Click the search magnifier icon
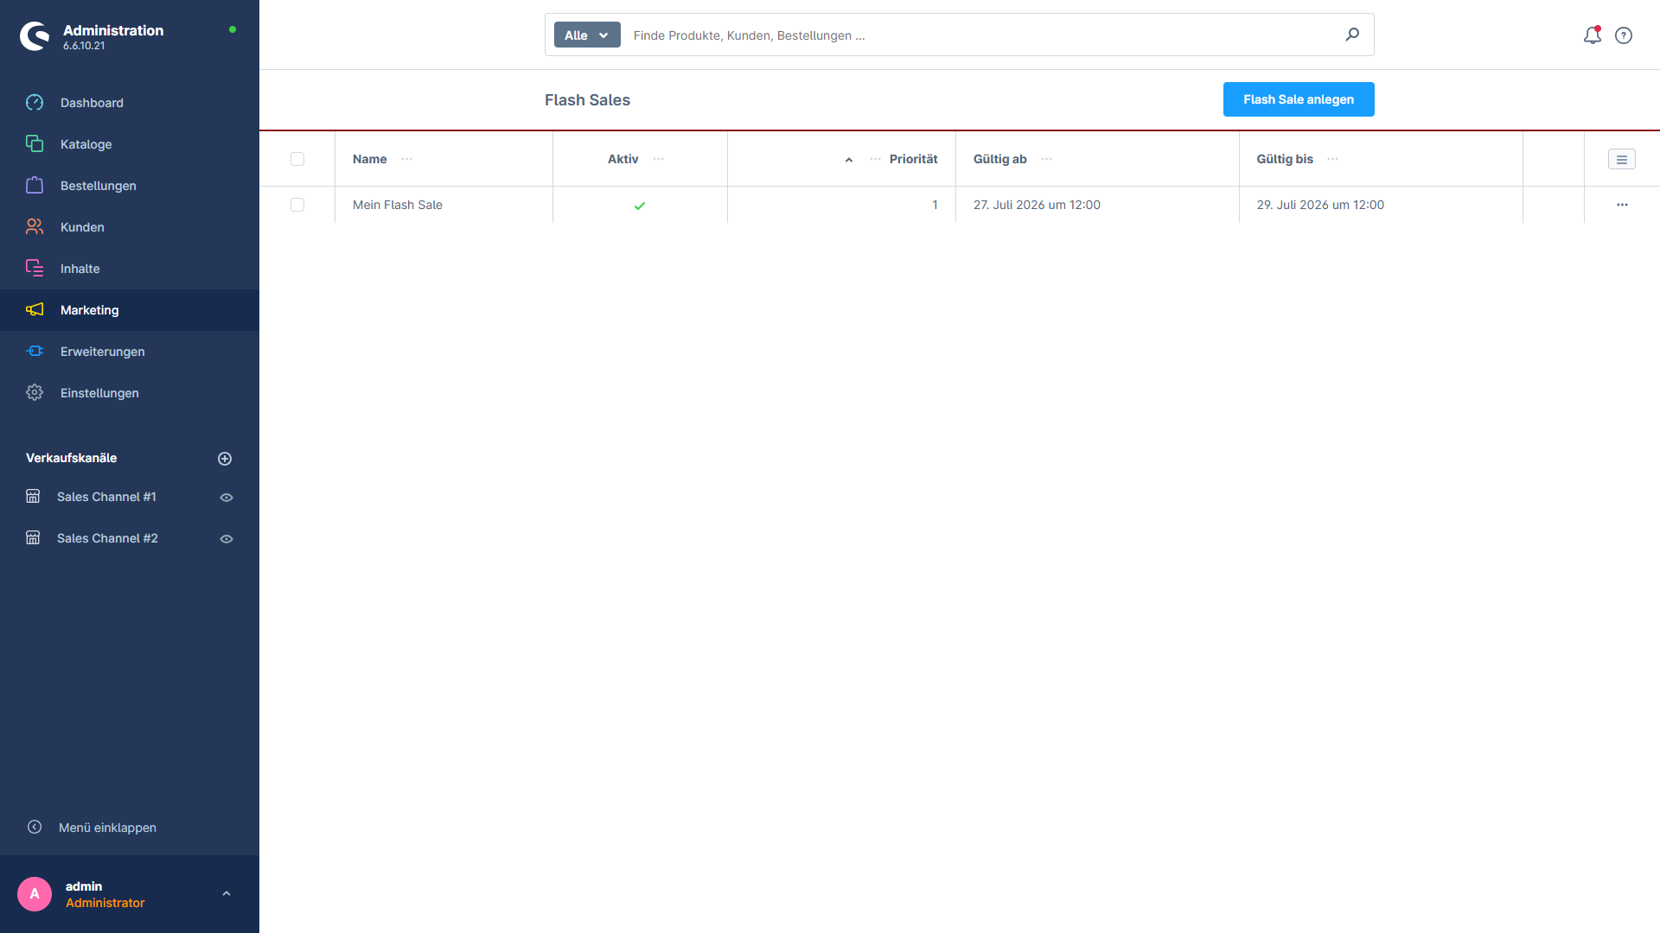 pyautogui.click(x=1352, y=35)
